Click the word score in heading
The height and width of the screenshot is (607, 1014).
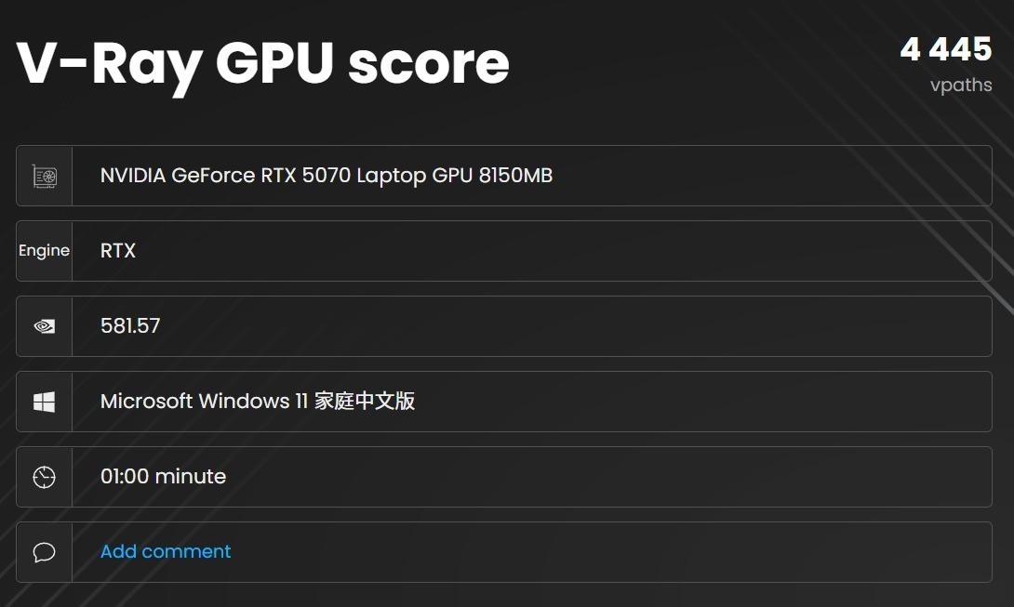[x=429, y=63]
